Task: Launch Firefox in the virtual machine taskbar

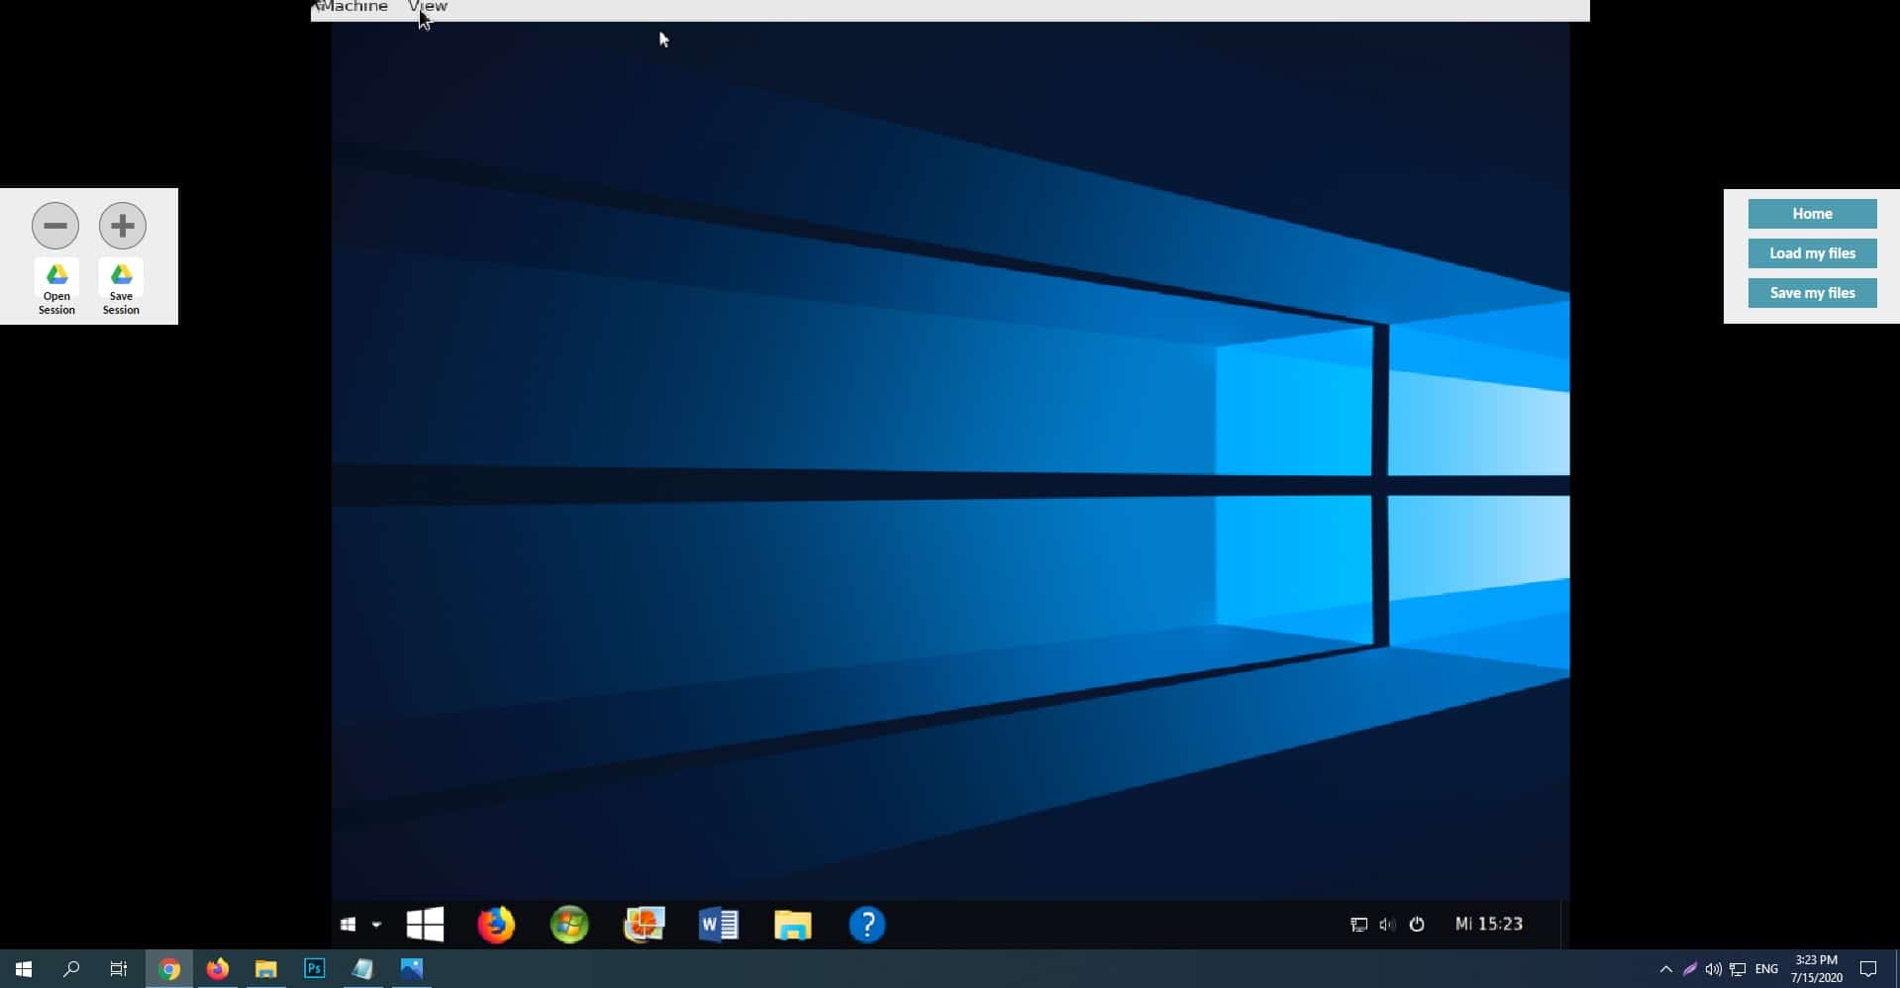Action: coord(496,925)
